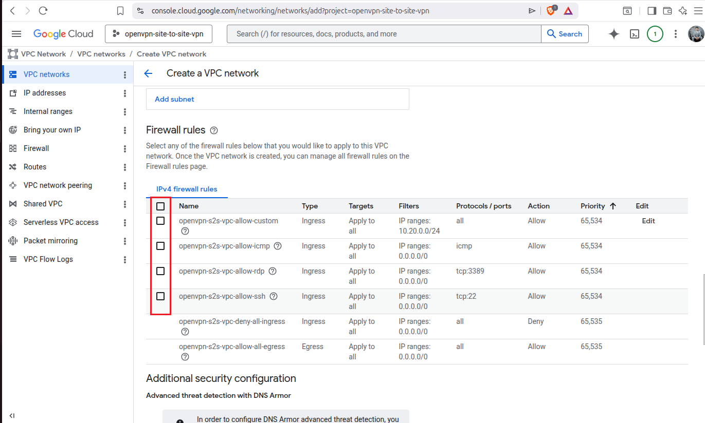Bookmark this page in the browser
Image resolution: width=705 pixels, height=423 pixels.
(120, 11)
